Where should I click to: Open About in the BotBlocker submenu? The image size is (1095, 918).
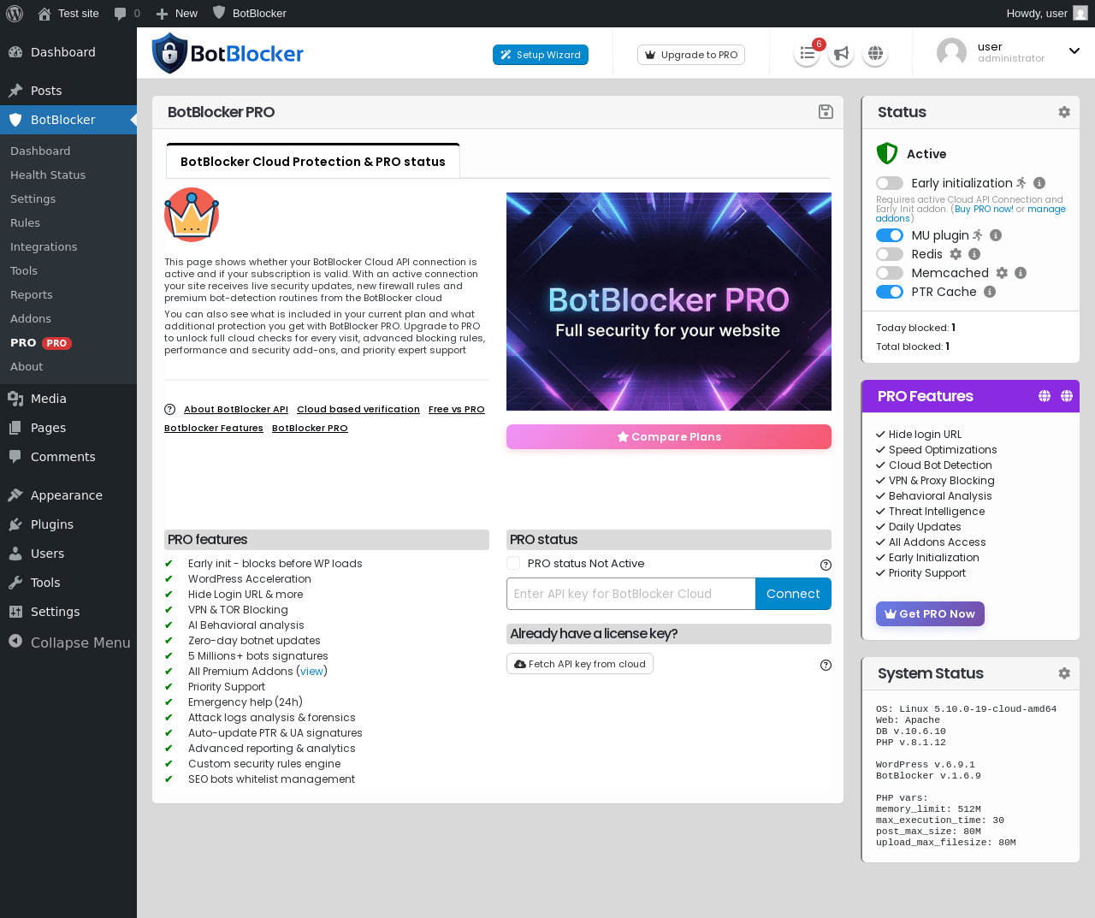tap(27, 366)
